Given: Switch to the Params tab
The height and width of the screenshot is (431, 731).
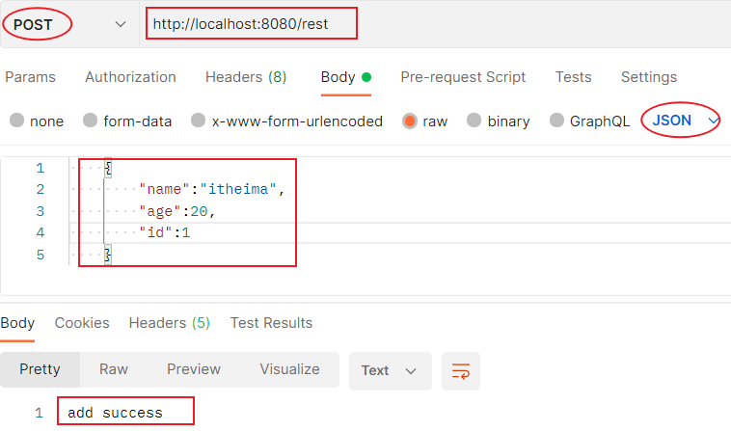Looking at the screenshot, I should point(31,77).
